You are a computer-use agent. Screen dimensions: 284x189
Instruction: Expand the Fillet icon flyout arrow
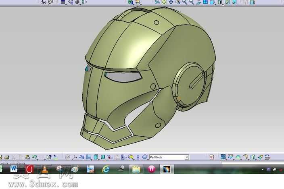coord(241,160)
